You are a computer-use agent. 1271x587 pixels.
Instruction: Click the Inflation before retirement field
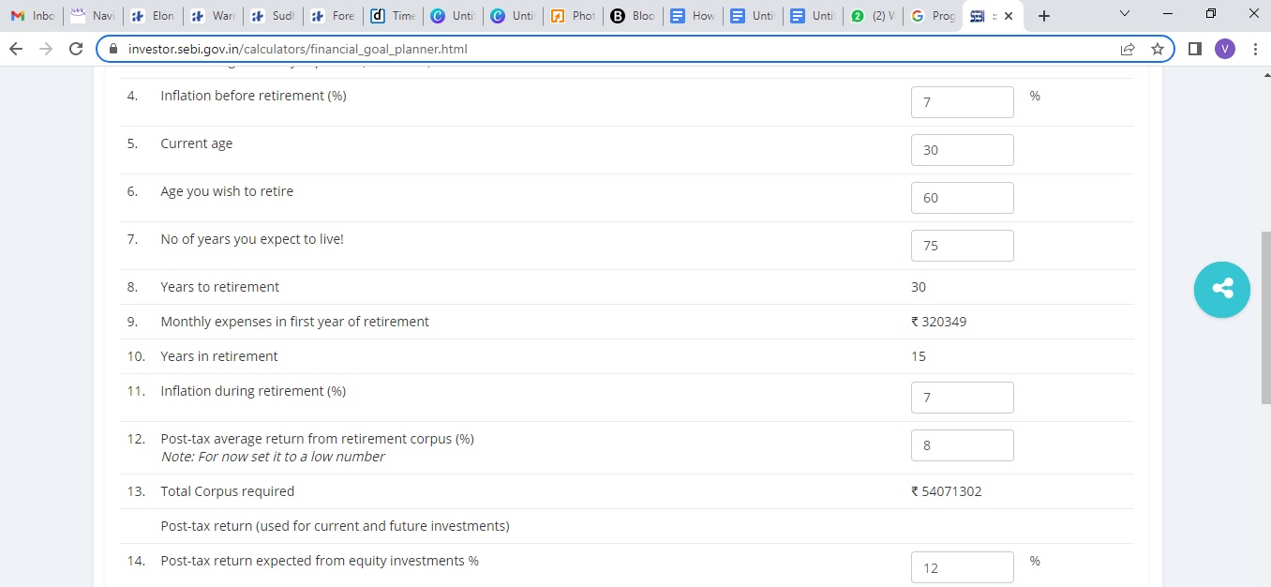point(962,102)
